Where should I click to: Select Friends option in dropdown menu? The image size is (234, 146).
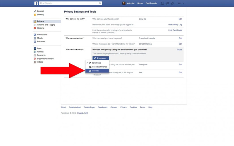[95, 71]
